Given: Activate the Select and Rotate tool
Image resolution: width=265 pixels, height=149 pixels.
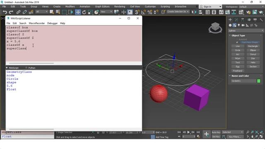Looking at the screenshot, I should coord(84,12).
